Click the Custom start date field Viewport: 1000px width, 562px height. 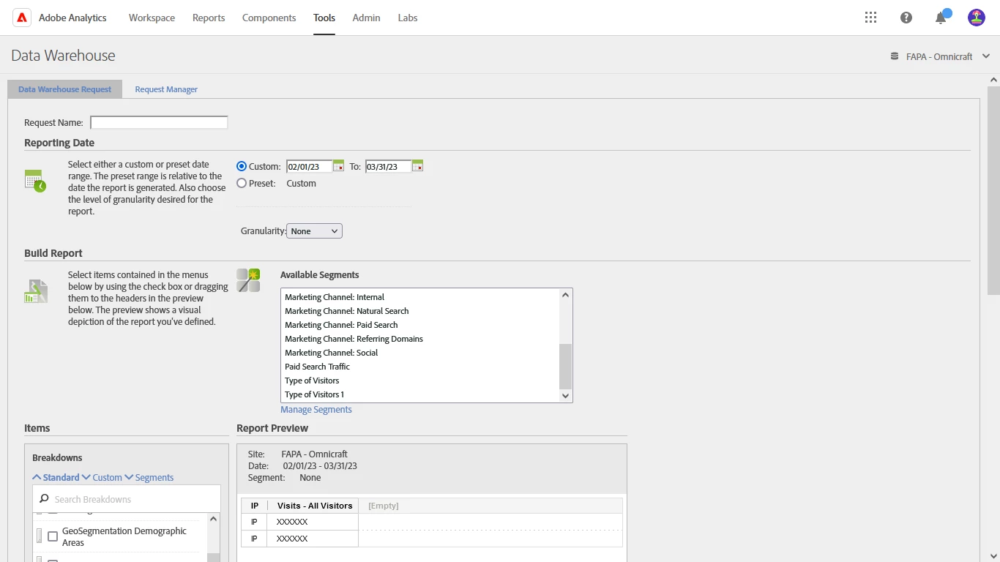pyautogui.click(x=309, y=166)
